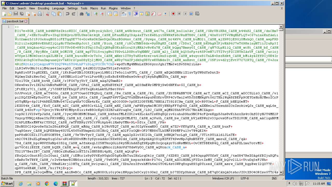Open the Plugins menu
The height and width of the screenshot is (187, 332).
[x=113, y=8]
